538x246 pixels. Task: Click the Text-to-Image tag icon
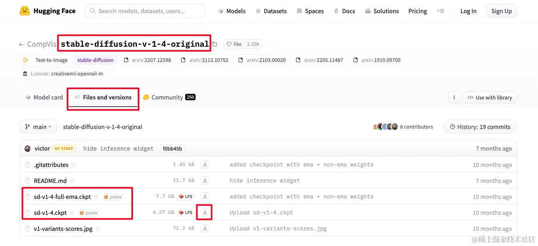point(26,60)
